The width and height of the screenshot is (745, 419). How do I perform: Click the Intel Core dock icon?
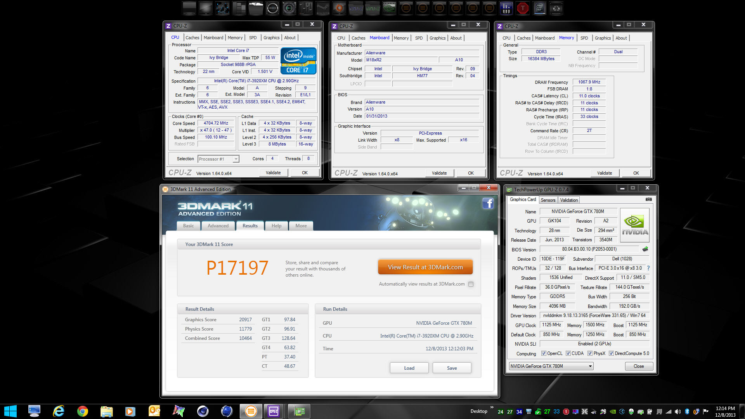(539, 8)
